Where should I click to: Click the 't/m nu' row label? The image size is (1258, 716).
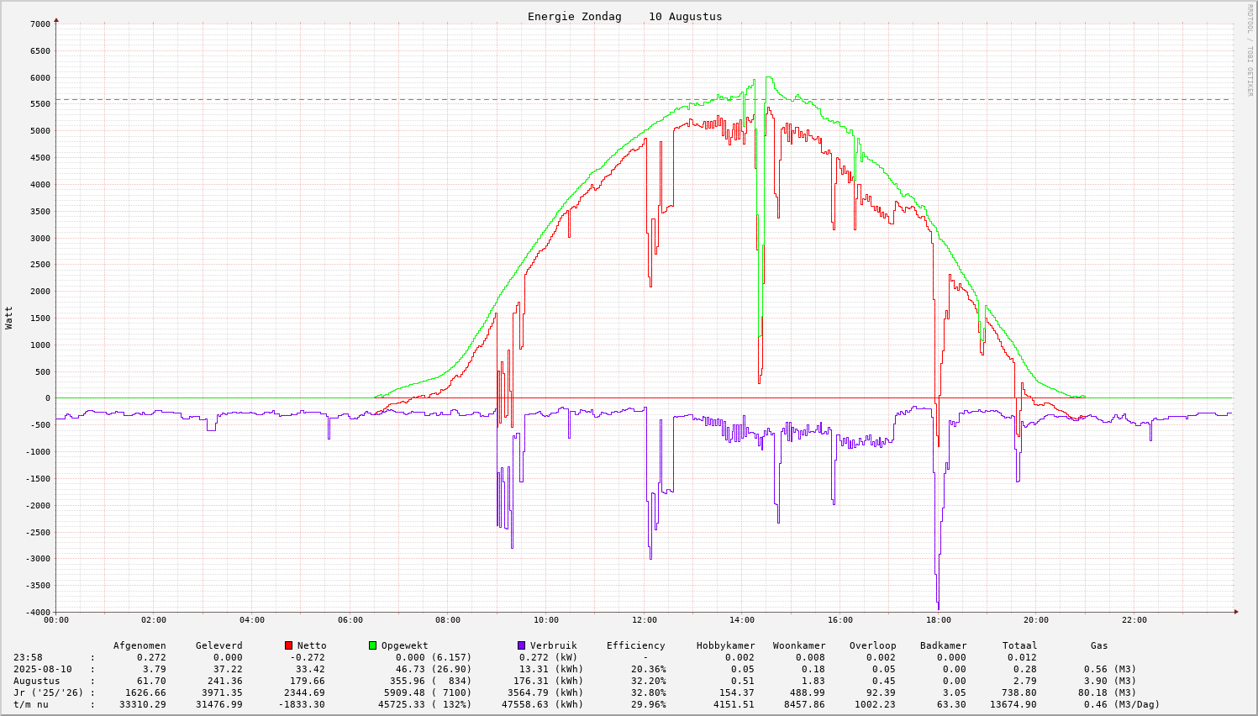coord(30,704)
